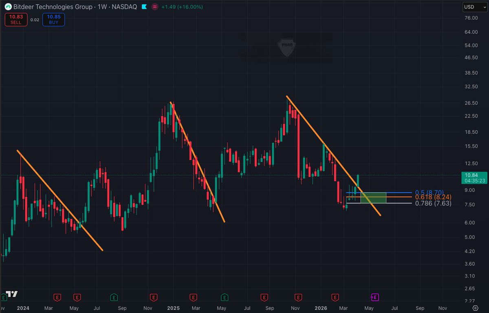Click the red earnings marker near Mar 2025

(x=194, y=298)
